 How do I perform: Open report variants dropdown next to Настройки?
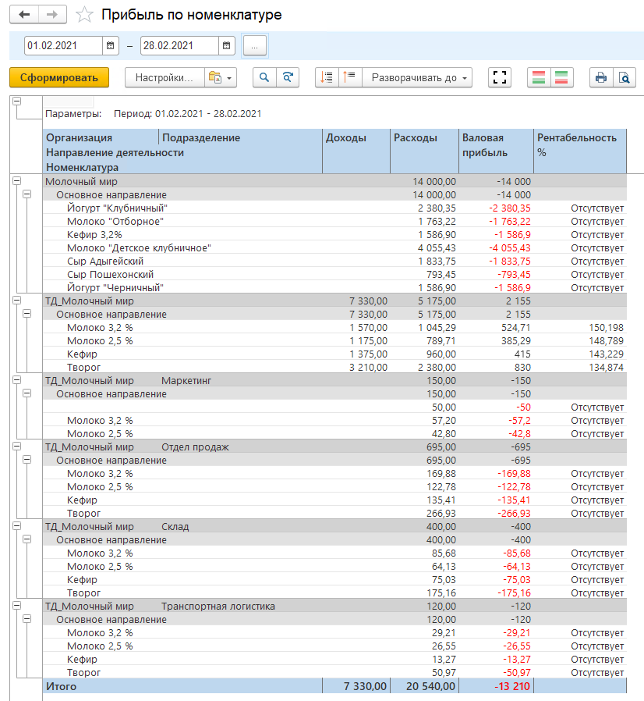click(x=218, y=77)
